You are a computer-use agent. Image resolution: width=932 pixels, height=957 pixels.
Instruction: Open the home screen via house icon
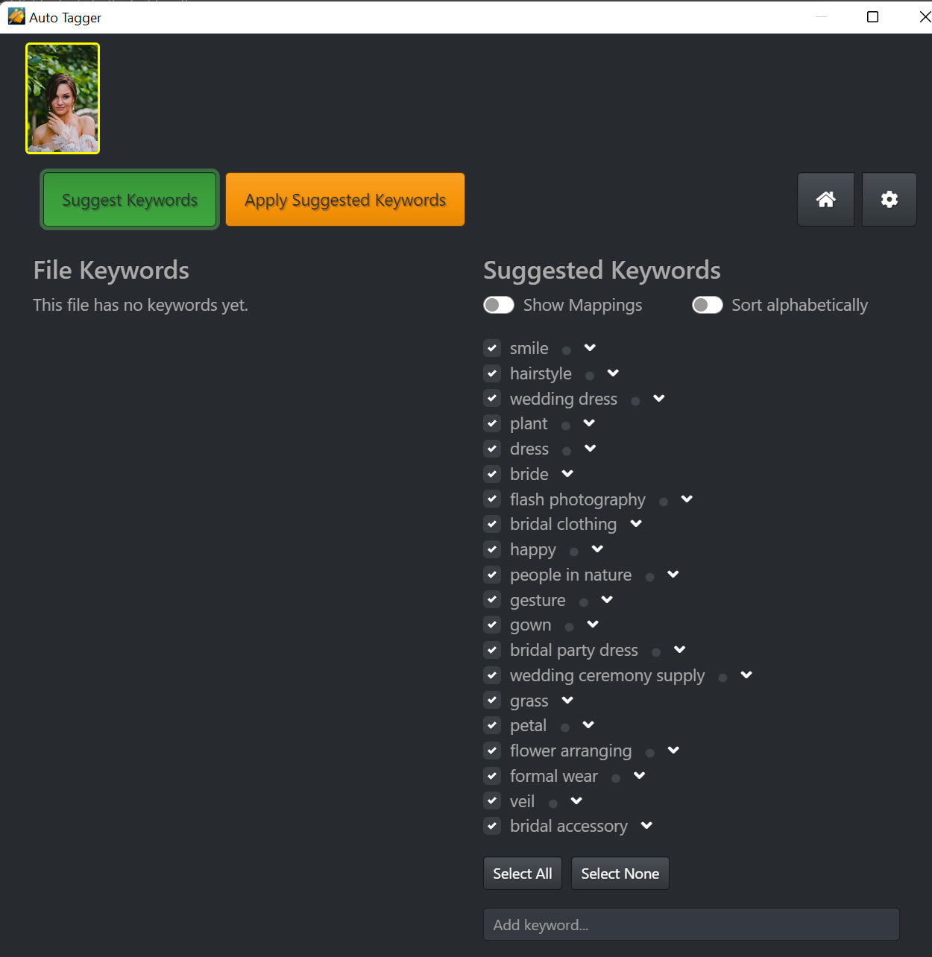[x=825, y=200]
